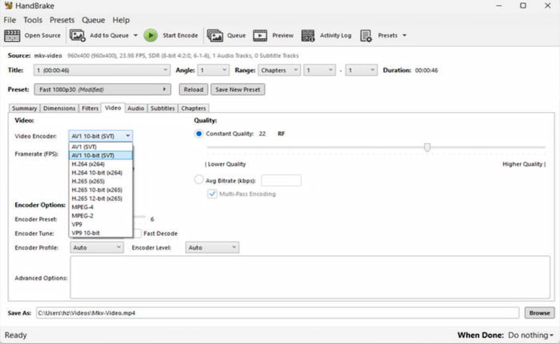Click the Preview film icon

260,36
